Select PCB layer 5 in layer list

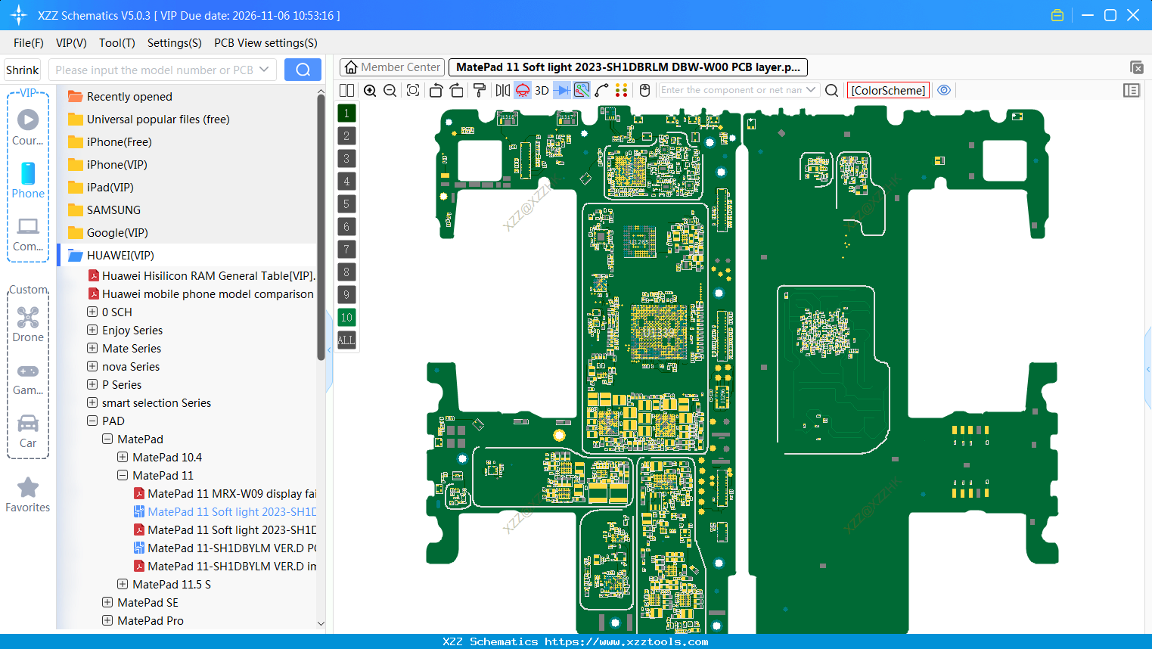pos(346,203)
